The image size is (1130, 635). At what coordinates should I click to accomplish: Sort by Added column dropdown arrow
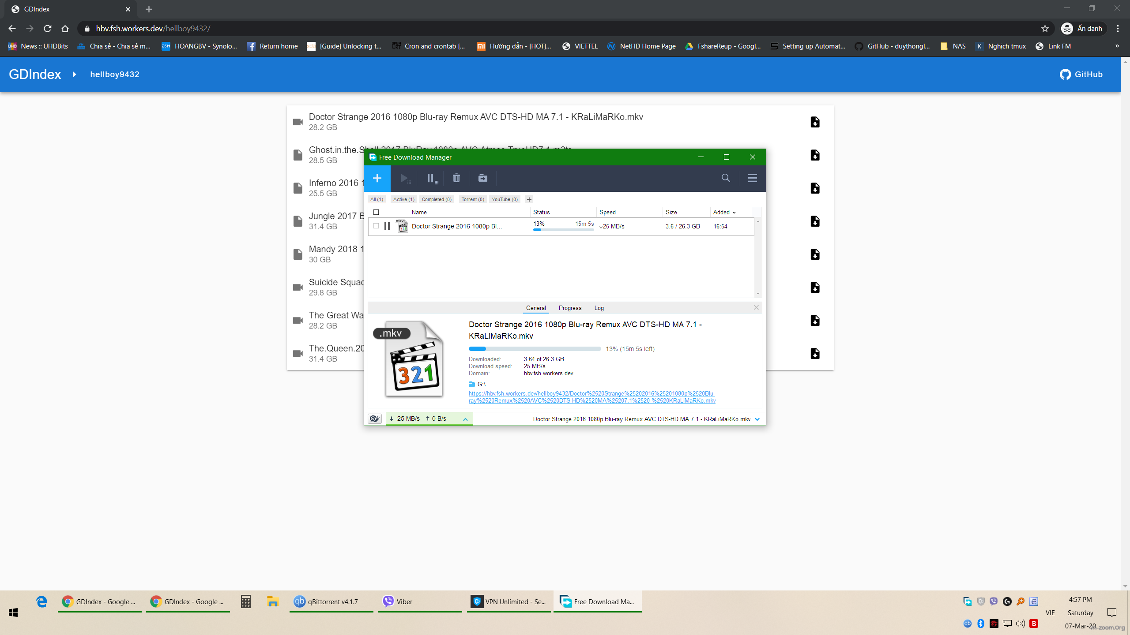[734, 213]
